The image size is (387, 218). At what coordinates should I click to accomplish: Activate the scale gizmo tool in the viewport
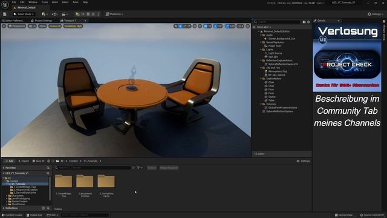[189, 26]
